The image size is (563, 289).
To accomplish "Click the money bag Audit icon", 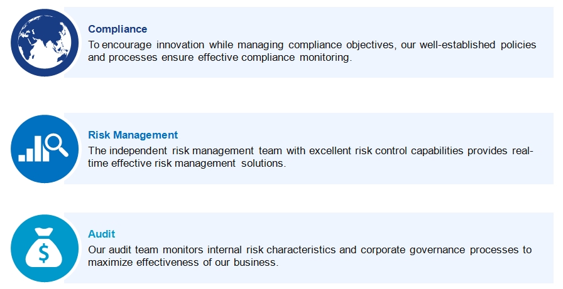I will click(45, 248).
